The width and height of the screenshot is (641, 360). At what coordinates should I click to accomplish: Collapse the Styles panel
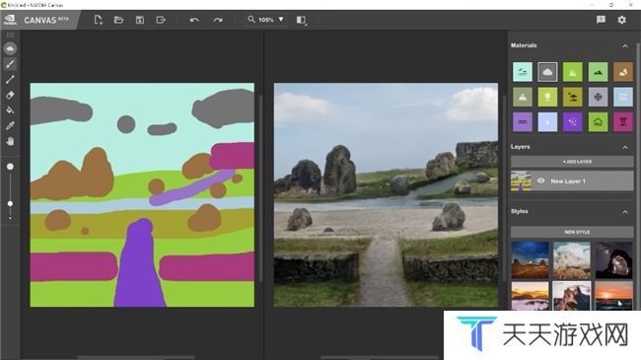tap(625, 211)
